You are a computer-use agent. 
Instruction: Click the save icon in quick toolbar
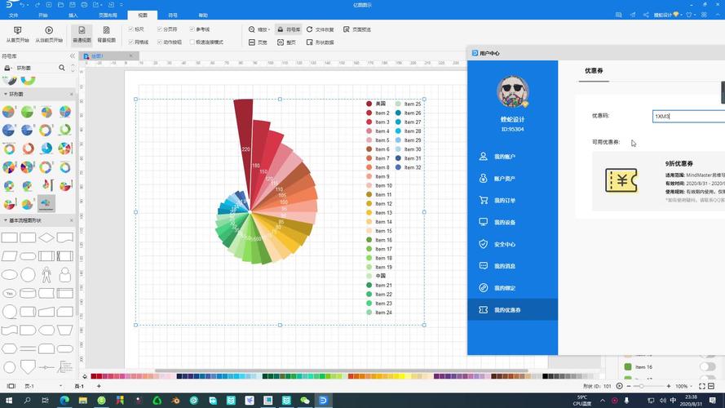(72, 5)
